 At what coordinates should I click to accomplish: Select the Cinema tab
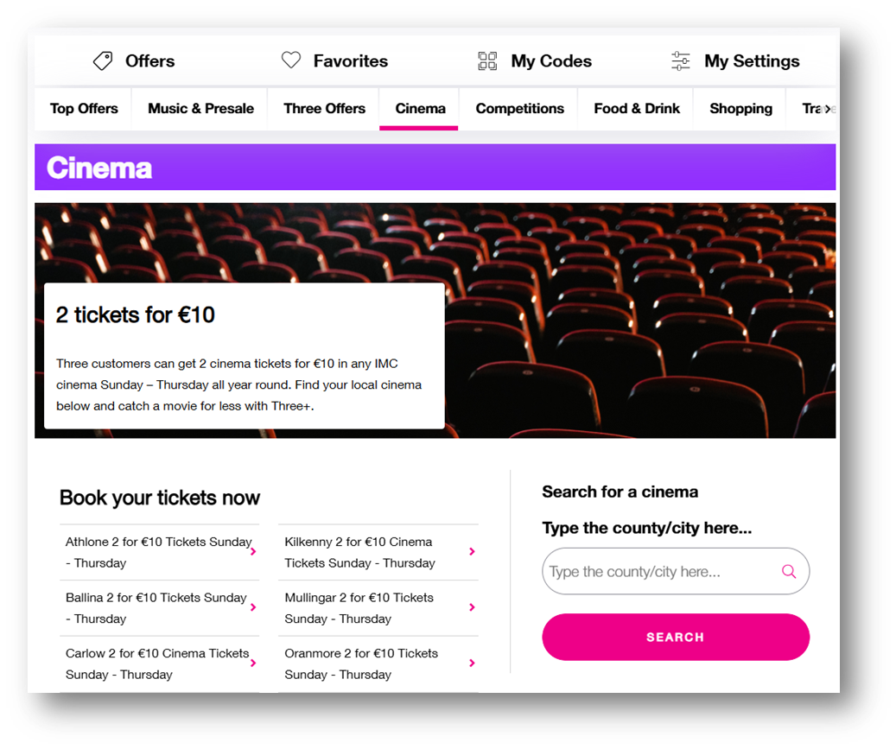420,109
